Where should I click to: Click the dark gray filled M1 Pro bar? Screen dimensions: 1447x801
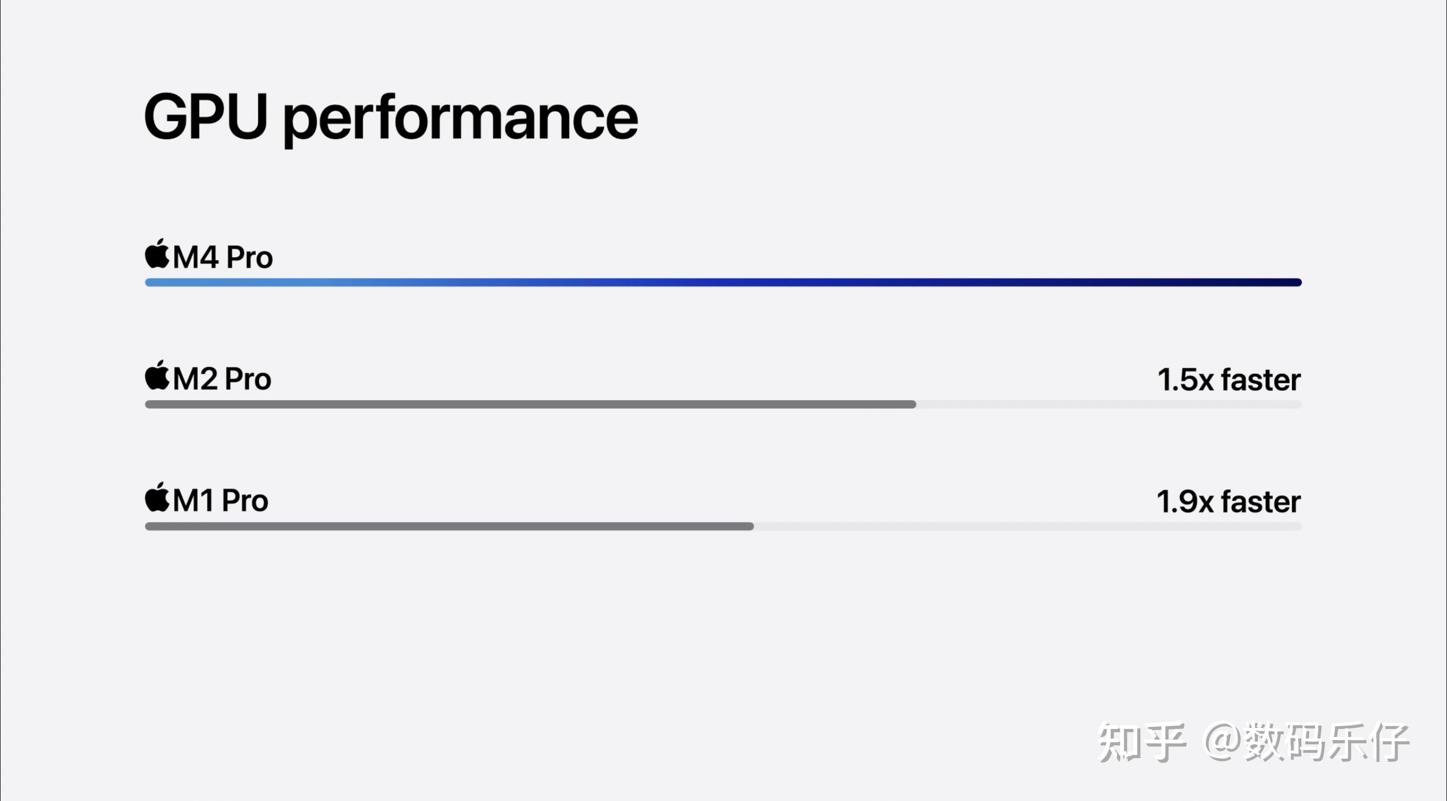pyautogui.click(x=449, y=527)
